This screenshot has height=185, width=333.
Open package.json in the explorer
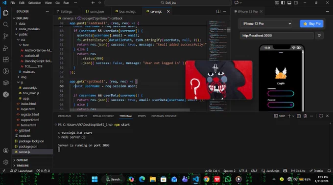28,146
